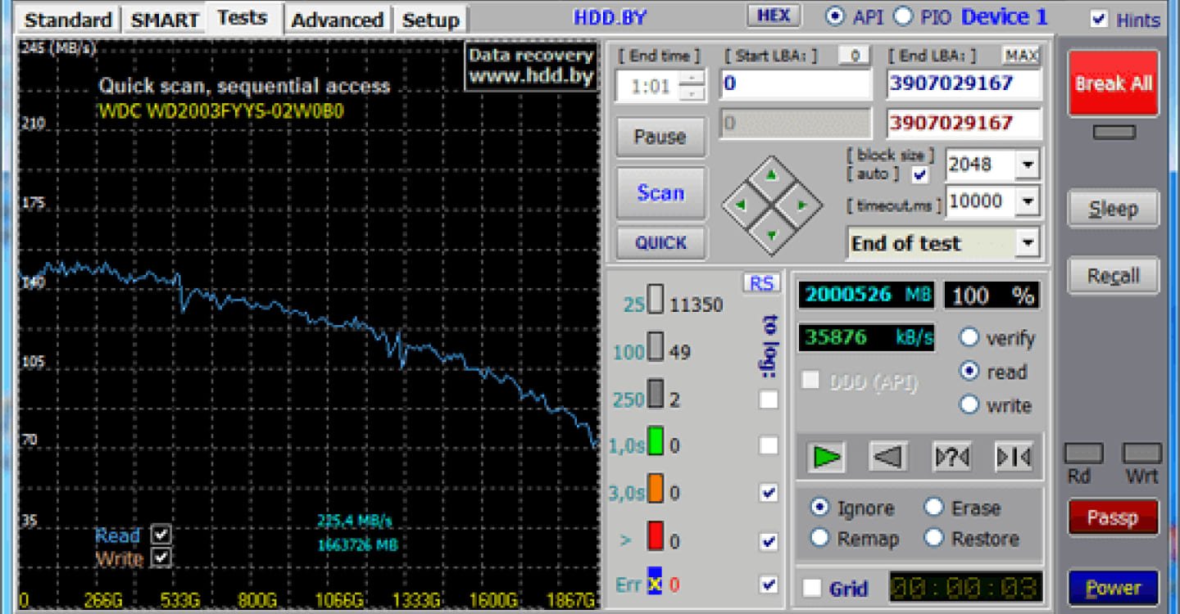1180x614 pixels.
Task: Click the 25 ms block color bar
Action: tap(656, 299)
